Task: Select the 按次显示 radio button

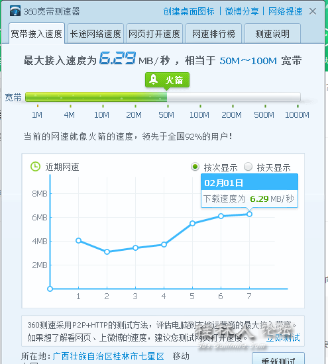Action: coord(195,167)
